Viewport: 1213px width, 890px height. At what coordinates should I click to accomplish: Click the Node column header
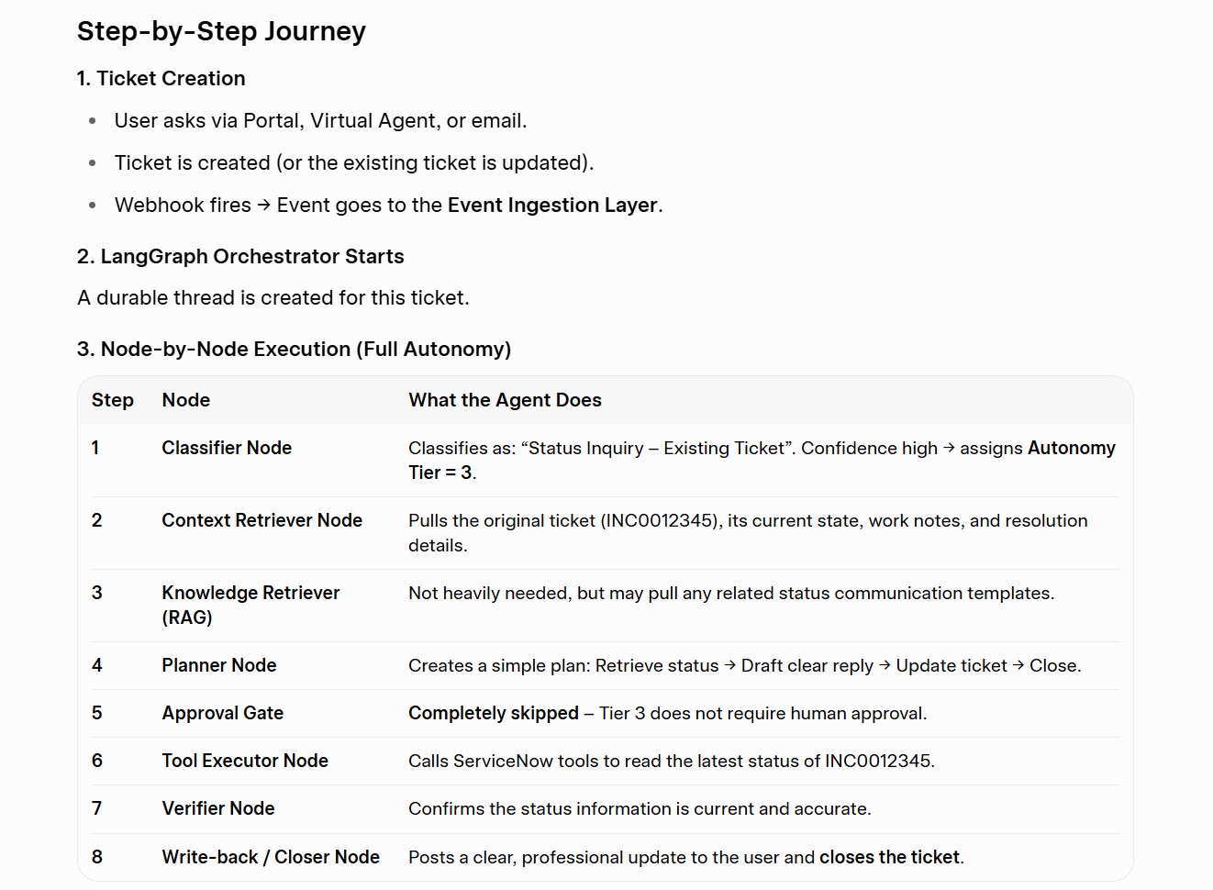click(x=186, y=400)
